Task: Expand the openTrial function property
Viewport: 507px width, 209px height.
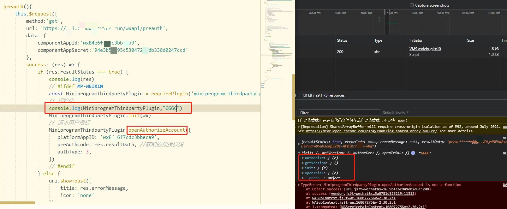Action: [x=303, y=173]
